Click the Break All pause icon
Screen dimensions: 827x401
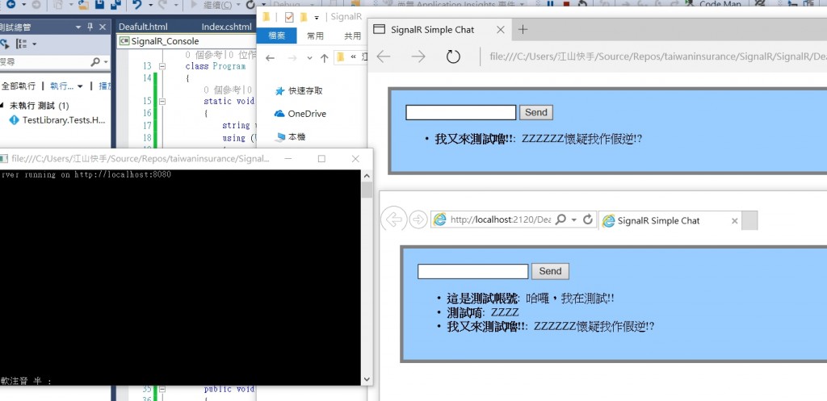click(550, 4)
